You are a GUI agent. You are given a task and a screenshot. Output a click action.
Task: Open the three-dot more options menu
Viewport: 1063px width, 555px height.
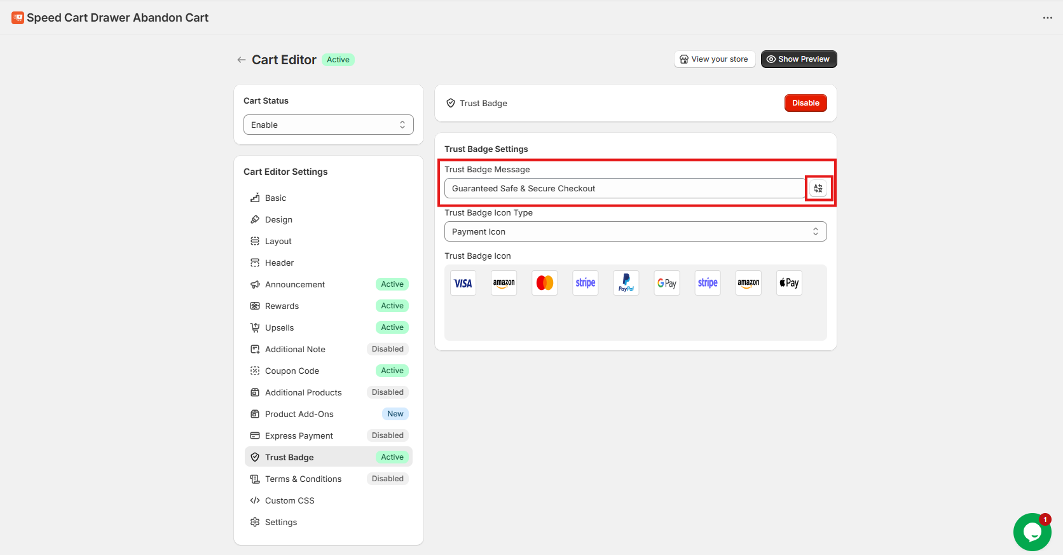tap(1047, 18)
